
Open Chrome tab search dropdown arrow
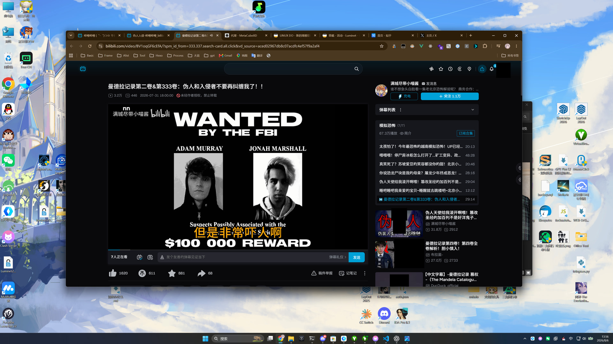[x=71, y=35]
